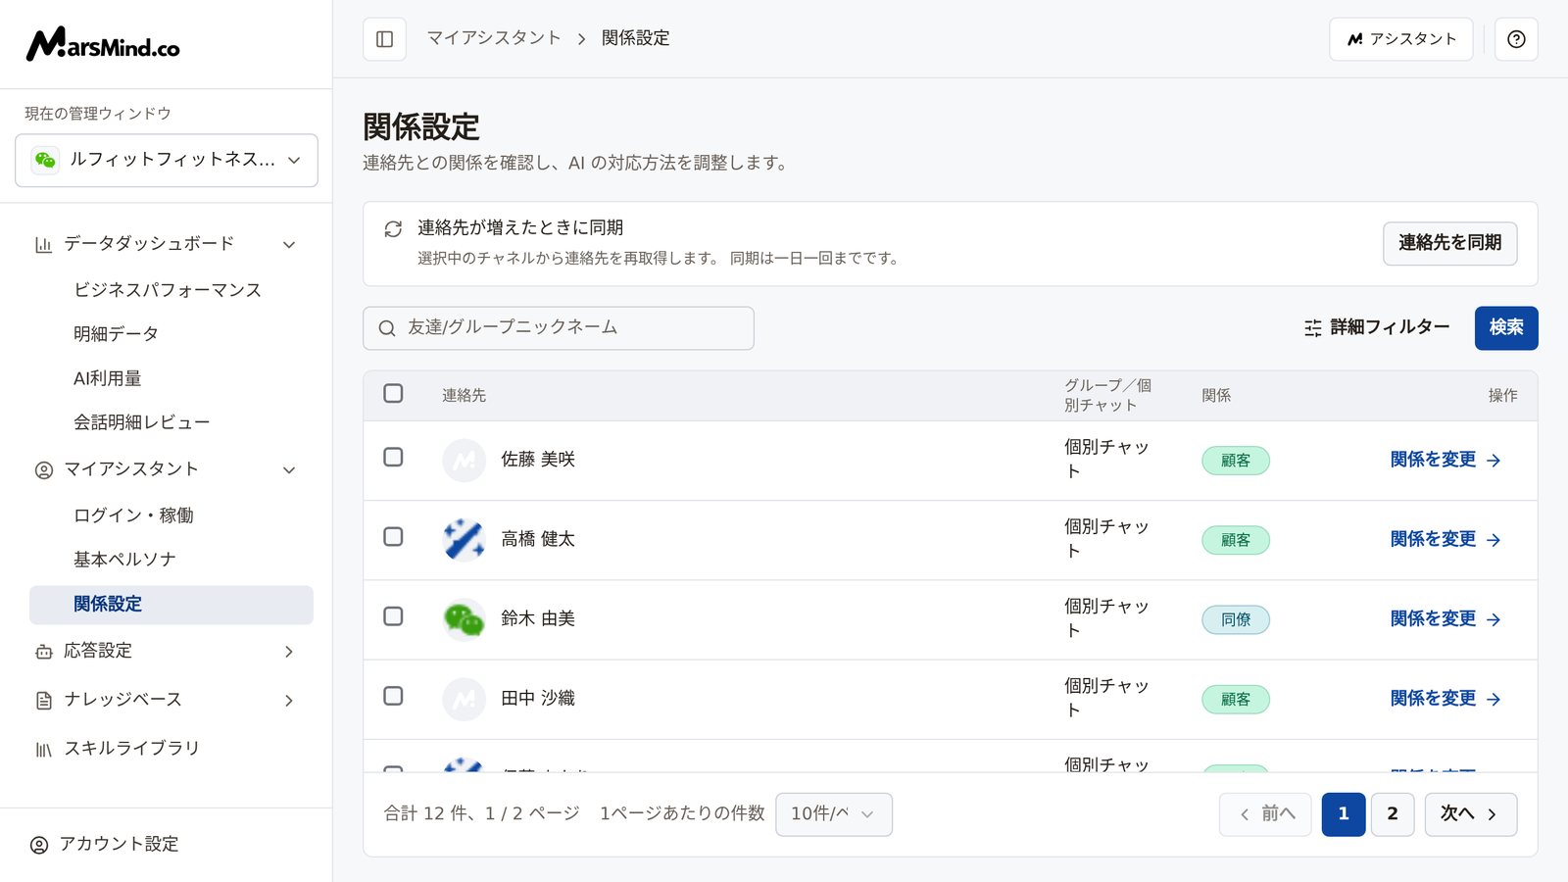Viewport: 1568px width, 882px height.
Task: Click the arrow icon in 鈴木 由美's row
Action: coord(1494,619)
